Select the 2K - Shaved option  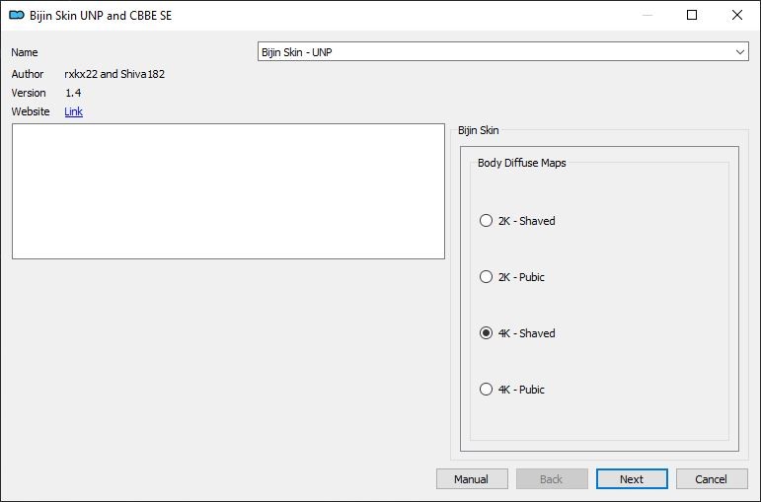click(x=486, y=221)
